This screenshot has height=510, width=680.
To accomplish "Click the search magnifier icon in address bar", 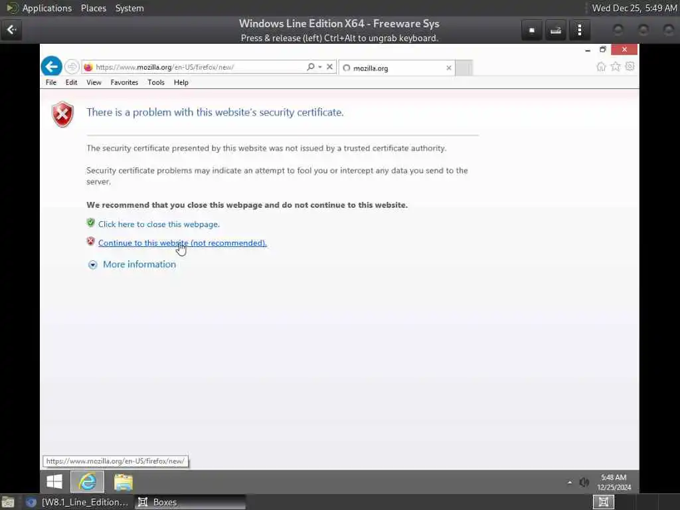I will tap(311, 67).
